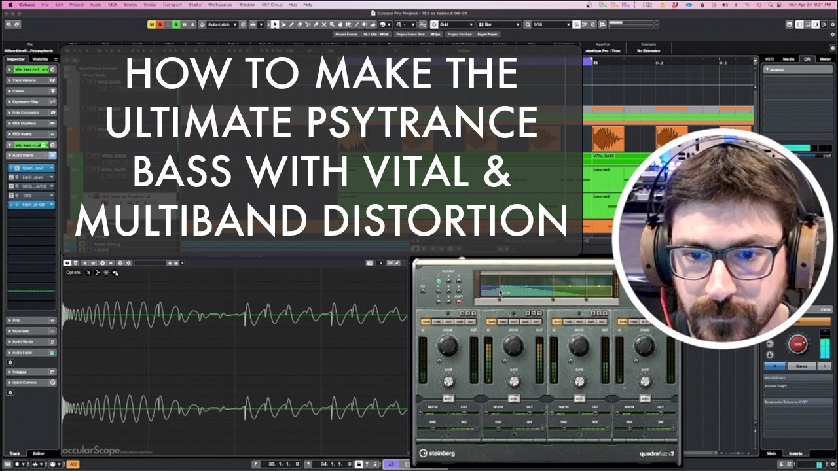Screen dimensions: 838x471
Task: Open the VSTi tab in right zone
Action: point(769,59)
